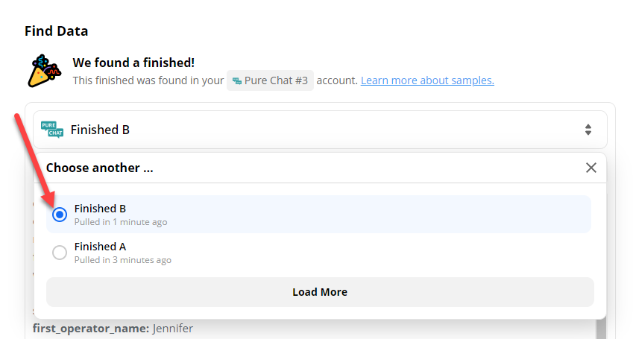Load more finished samples
633x339 pixels.
pos(320,292)
